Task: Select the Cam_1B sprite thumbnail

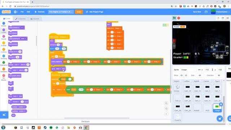Action: pos(188,88)
